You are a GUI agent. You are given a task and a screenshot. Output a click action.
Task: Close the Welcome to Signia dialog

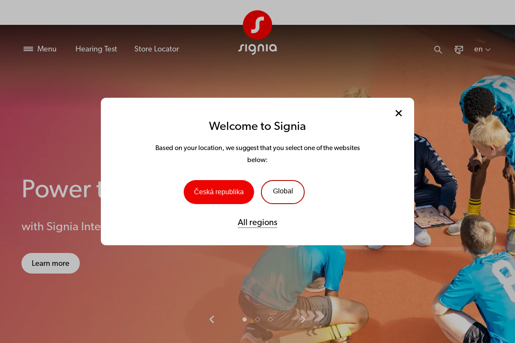click(x=399, y=113)
